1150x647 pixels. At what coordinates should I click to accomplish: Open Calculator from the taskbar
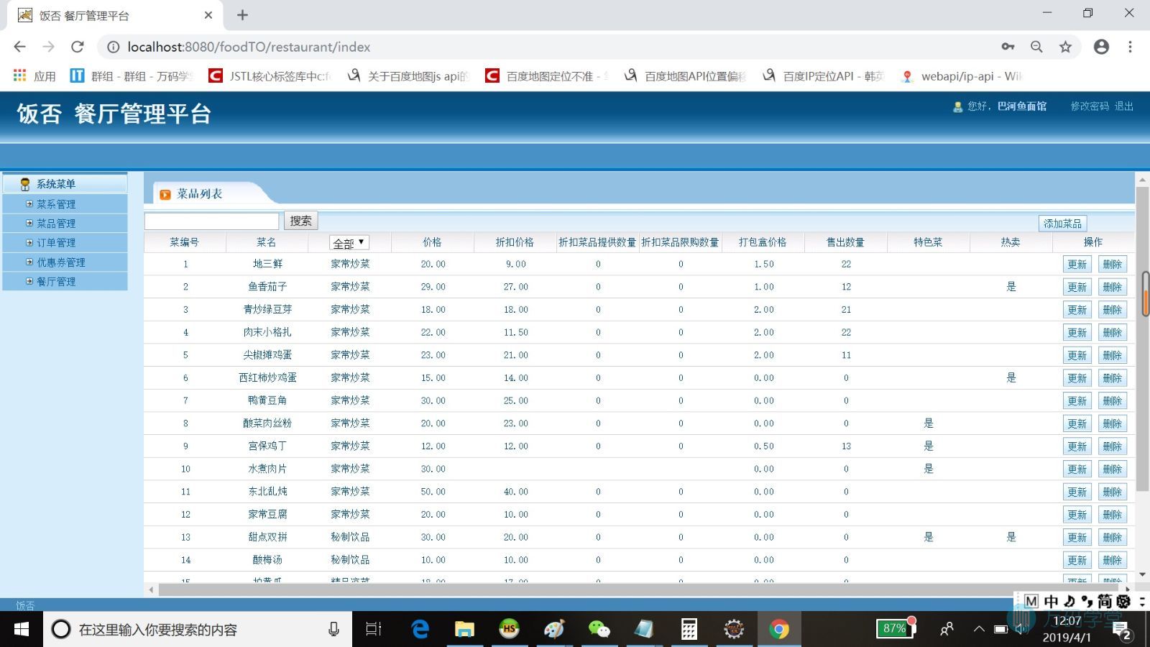coord(689,630)
